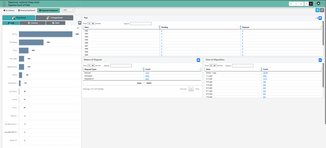The height and width of the screenshot is (148, 326).
Task: Open the Disposed Dashboard tab
Action: 49,10
